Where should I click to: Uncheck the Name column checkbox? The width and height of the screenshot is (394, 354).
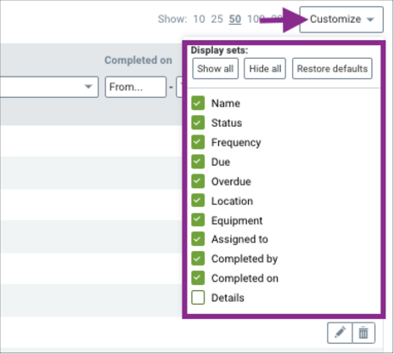tap(198, 103)
